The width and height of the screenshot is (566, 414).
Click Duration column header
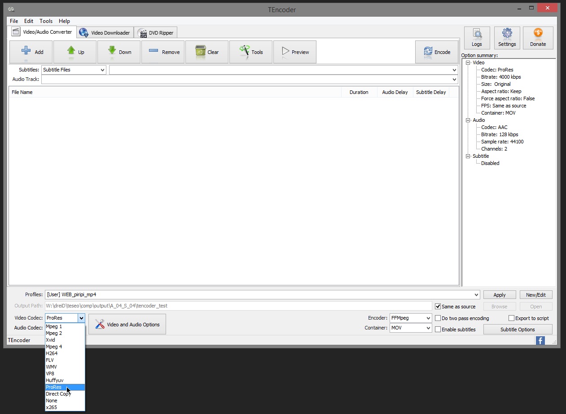tap(359, 92)
